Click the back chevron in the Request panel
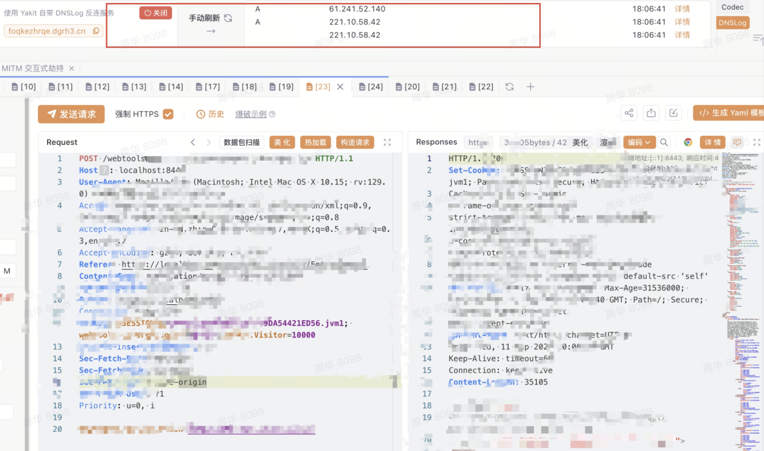This screenshot has height=451, width=764. (192, 142)
